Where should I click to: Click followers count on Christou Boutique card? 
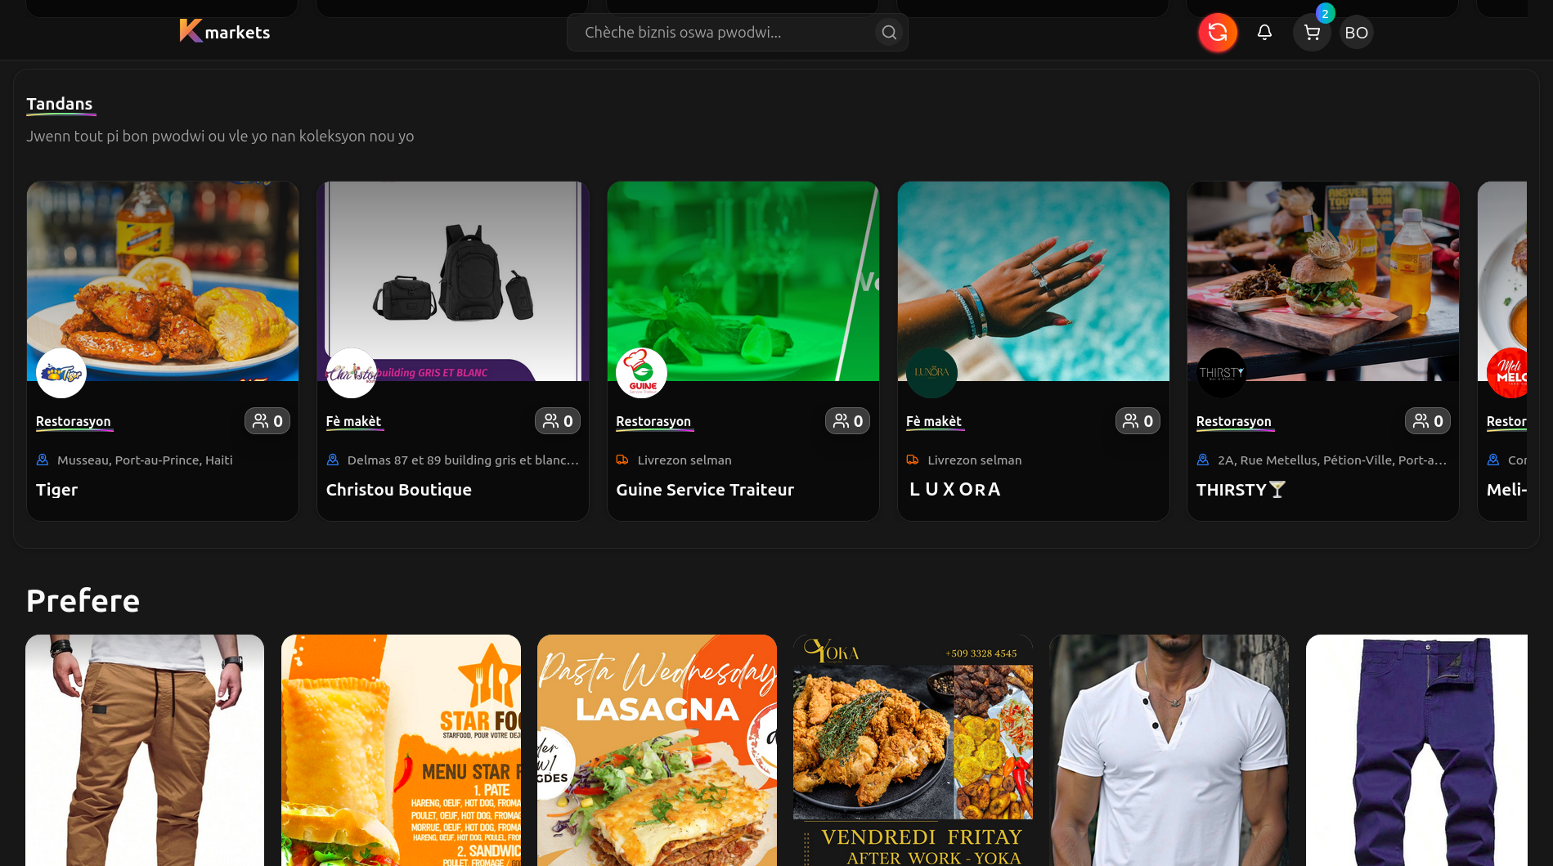[558, 421]
